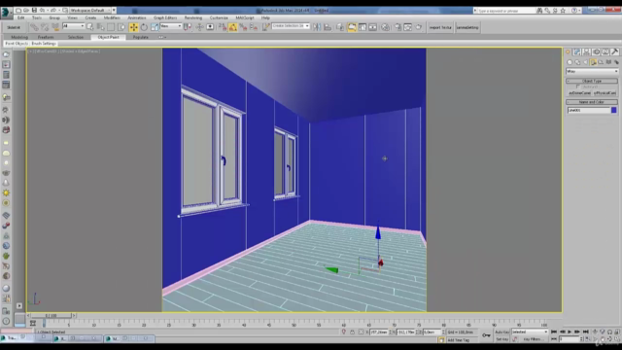The image size is (622, 350).
Task: Open the Help icon dropdown arrow
Action: (579, 11)
